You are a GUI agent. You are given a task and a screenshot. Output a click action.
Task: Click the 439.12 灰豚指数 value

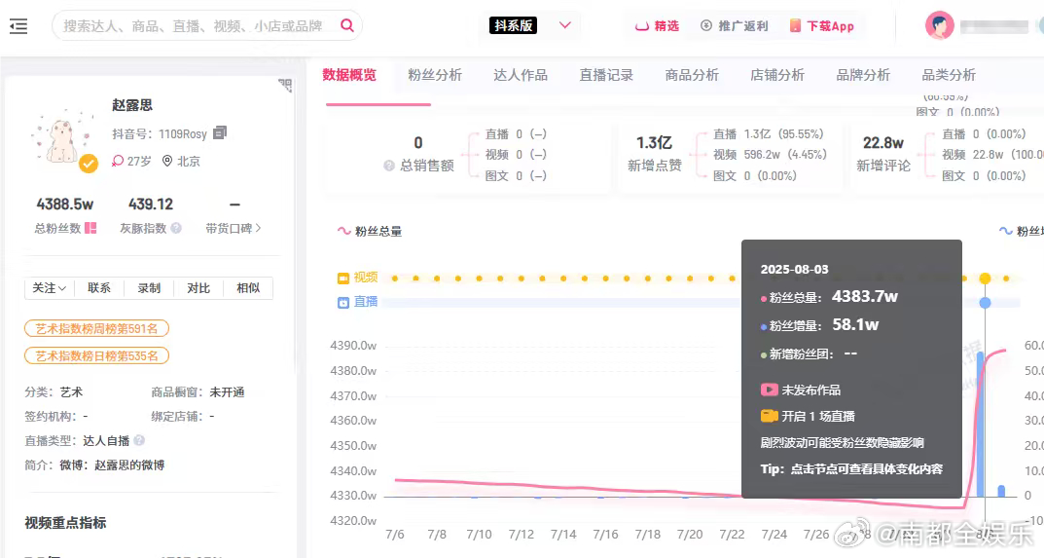click(151, 204)
